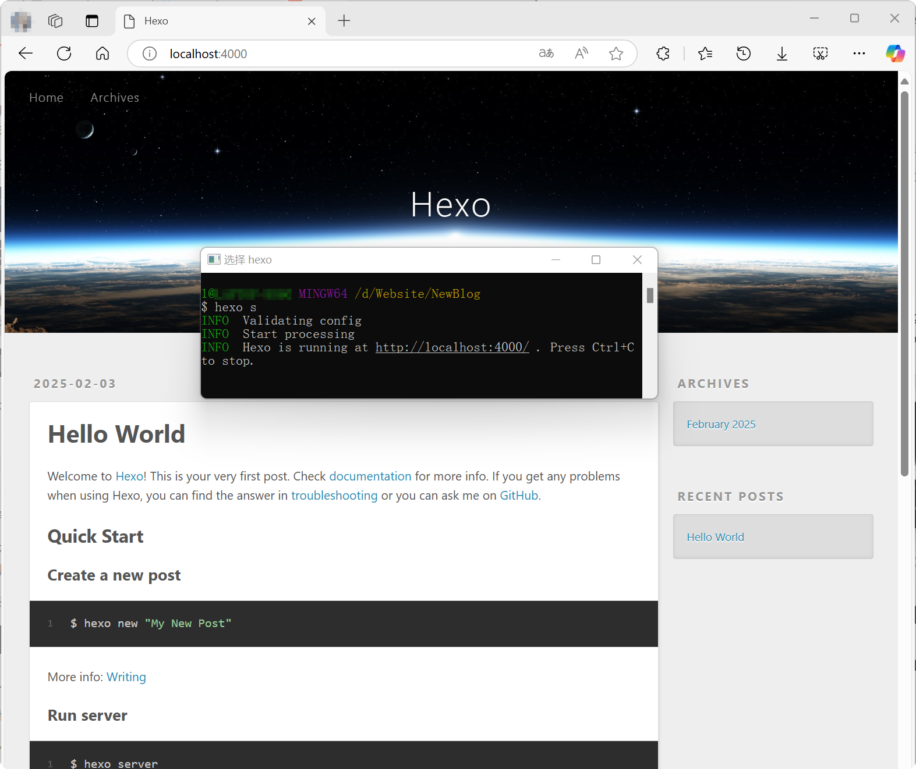916x769 pixels.
Task: Open the browser home page icon
Action: coord(102,54)
